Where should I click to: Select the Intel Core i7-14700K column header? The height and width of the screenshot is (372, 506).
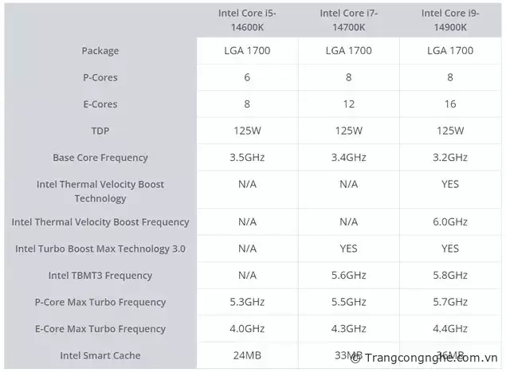tap(348, 19)
